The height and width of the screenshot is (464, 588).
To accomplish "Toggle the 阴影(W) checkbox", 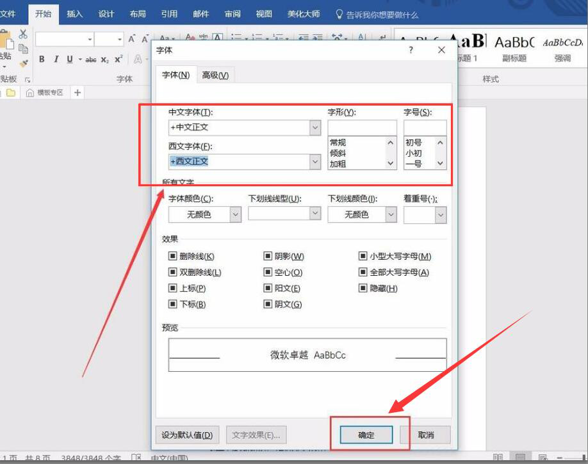I will pos(267,256).
